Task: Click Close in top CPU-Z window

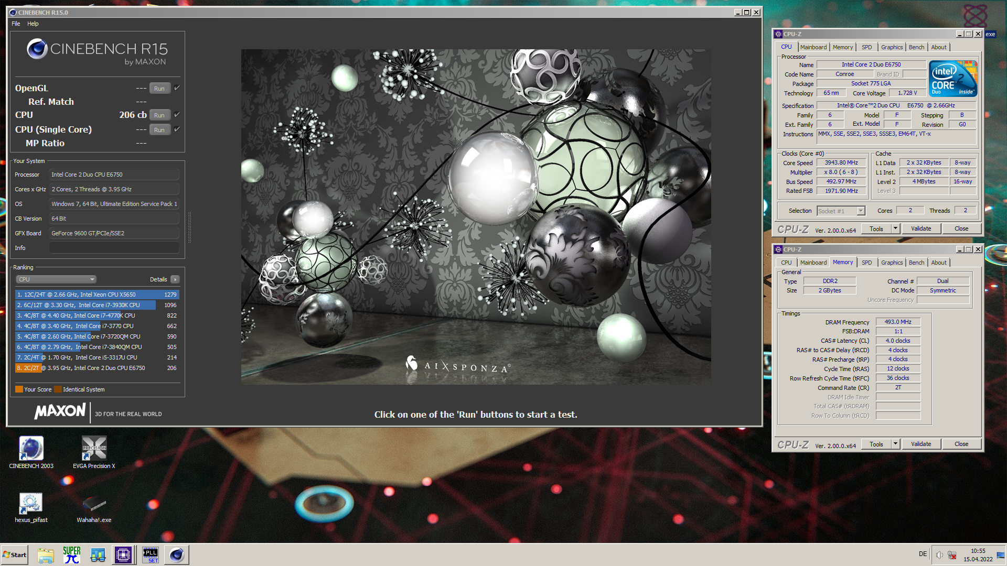Action: click(x=961, y=228)
